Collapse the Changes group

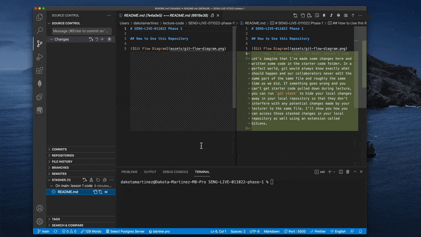(x=52, y=39)
